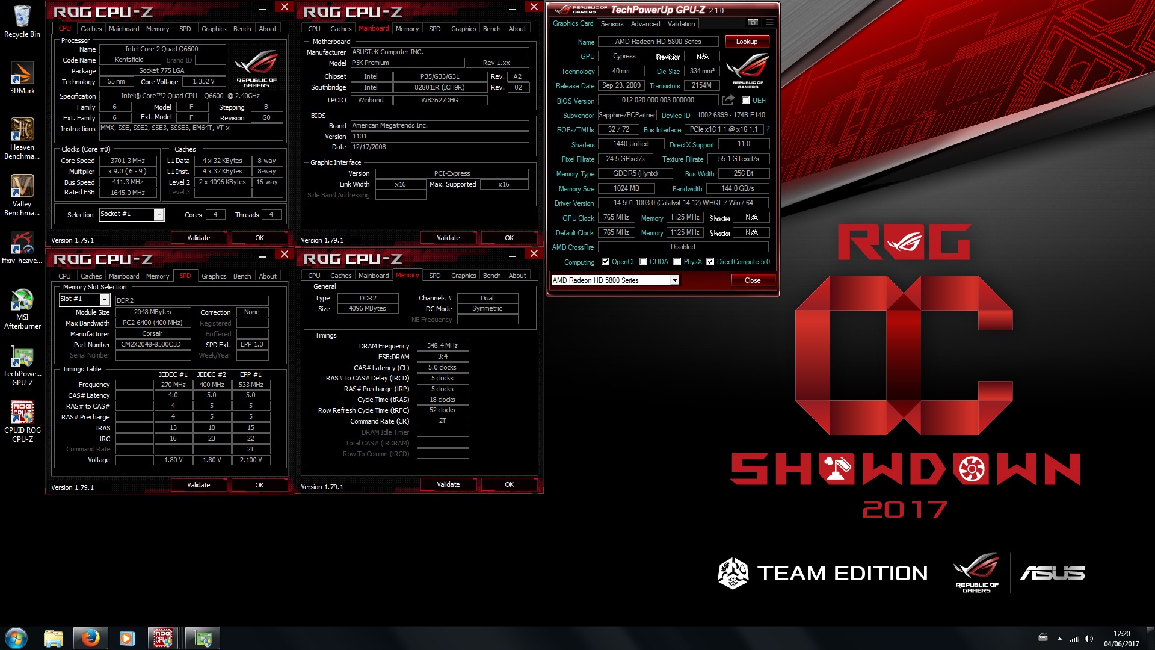The image size is (1155, 650).
Task: Click the Core Voltage 1.352 V value
Action: tap(204, 82)
